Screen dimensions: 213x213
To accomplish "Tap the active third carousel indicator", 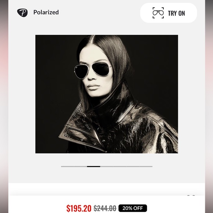I will pyautogui.click(x=94, y=166).
